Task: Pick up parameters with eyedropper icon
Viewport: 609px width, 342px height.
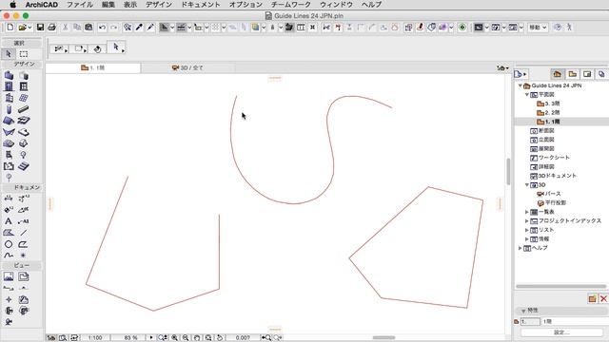Action: (139, 28)
